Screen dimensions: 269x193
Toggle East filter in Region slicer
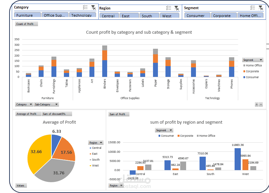[129, 15]
